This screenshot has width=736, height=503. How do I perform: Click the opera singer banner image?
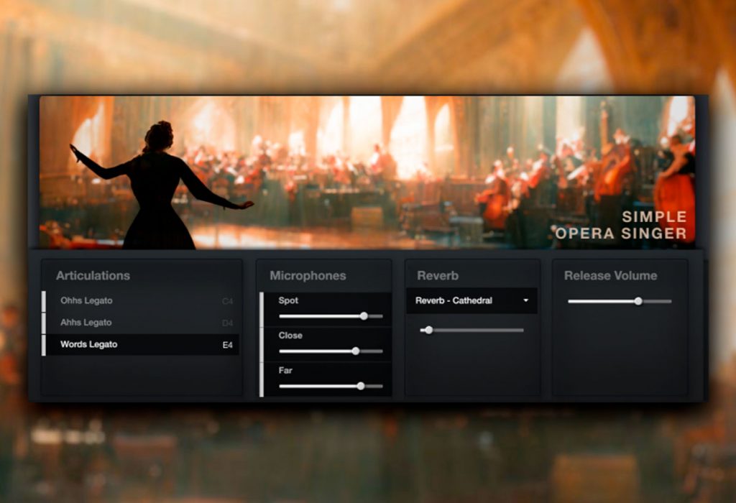point(367,172)
